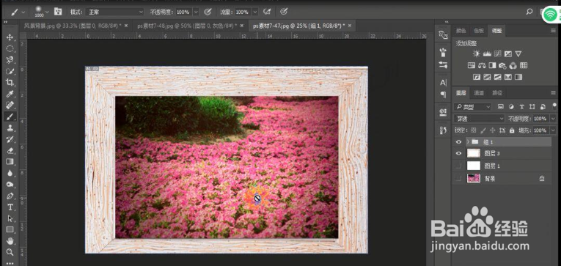The image size is (561, 266).
Task: Select the Gradient tool
Action: pos(10,162)
